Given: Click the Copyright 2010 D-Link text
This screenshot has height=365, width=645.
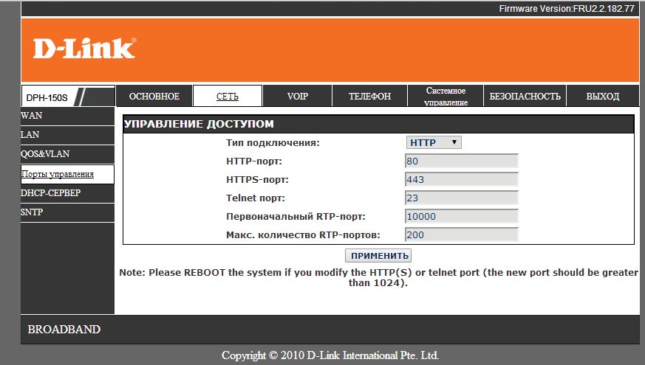Looking at the screenshot, I should coord(330,355).
